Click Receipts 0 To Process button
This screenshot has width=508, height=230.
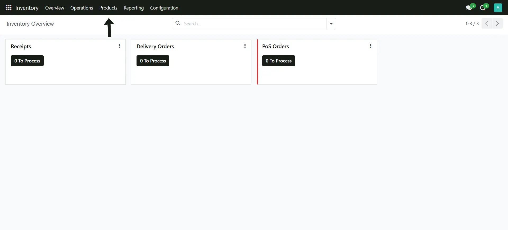click(27, 61)
